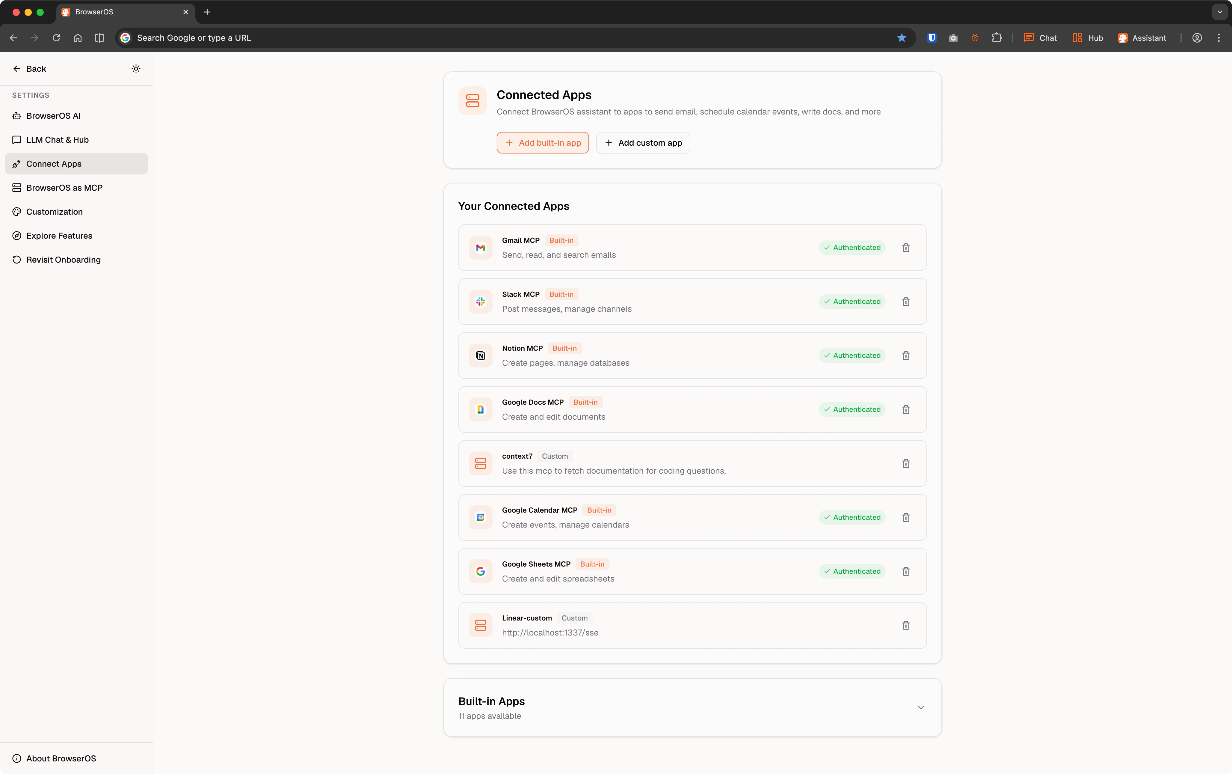Viewport: 1232px width, 774px height.
Task: Click the home icon in the toolbar
Action: pyautogui.click(x=78, y=38)
